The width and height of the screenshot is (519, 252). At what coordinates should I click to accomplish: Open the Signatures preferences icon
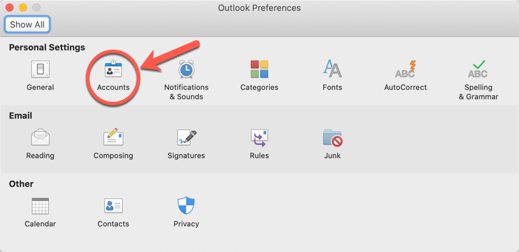tap(186, 137)
